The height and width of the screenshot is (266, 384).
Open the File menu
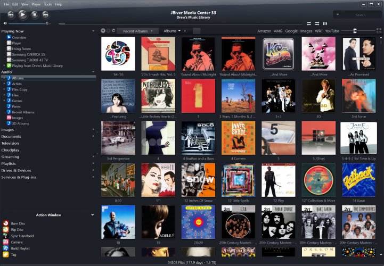[6, 4]
